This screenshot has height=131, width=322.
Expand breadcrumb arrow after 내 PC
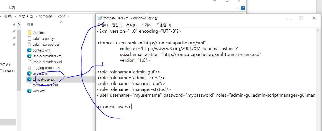pos(15,16)
